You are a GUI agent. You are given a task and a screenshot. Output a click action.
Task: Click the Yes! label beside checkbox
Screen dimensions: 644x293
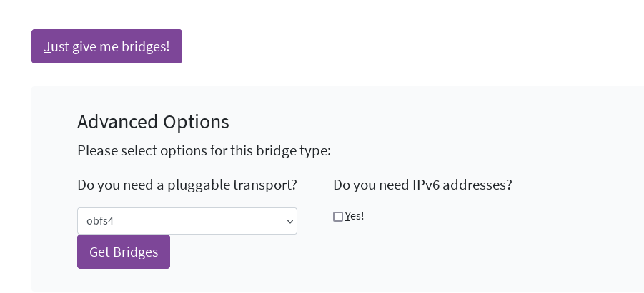(355, 216)
